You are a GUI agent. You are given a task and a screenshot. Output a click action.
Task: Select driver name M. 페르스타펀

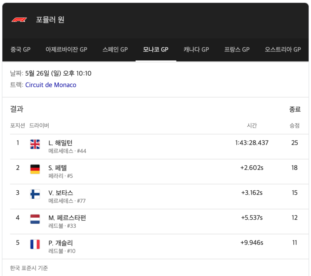(x=67, y=218)
